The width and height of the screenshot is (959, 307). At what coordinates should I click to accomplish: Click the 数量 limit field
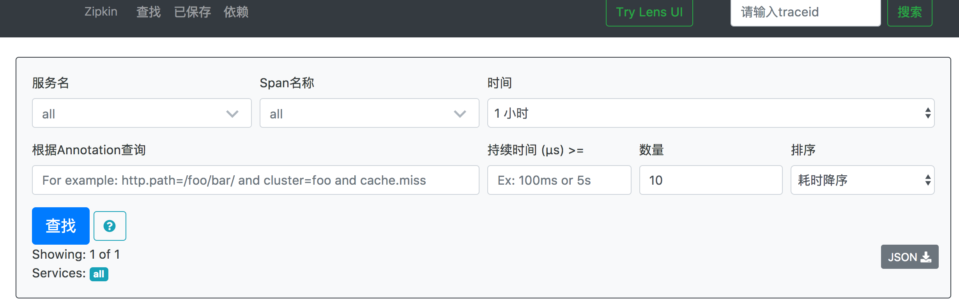click(710, 180)
